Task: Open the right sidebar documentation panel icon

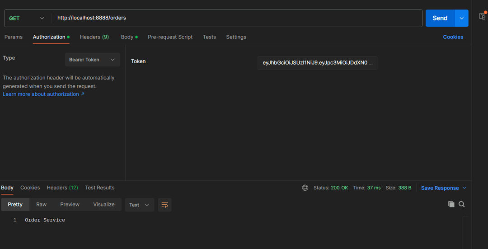Action: [x=482, y=16]
